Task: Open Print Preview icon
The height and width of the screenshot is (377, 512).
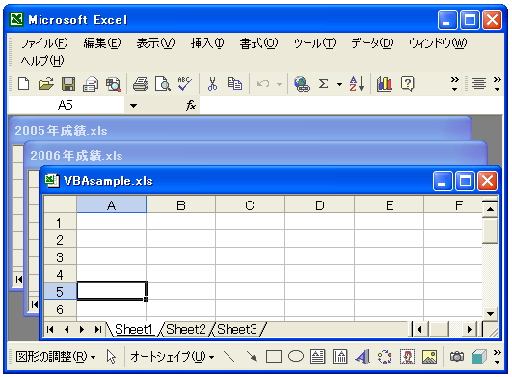Action: (x=163, y=84)
